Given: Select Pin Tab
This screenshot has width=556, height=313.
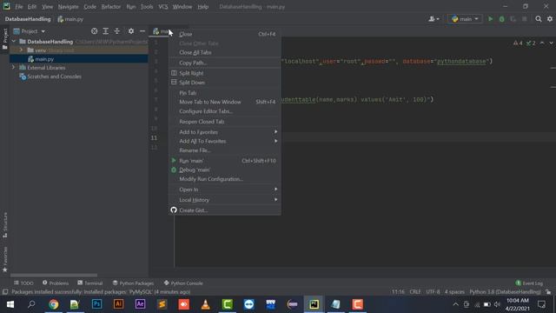Looking at the screenshot, I should tap(224, 93).
